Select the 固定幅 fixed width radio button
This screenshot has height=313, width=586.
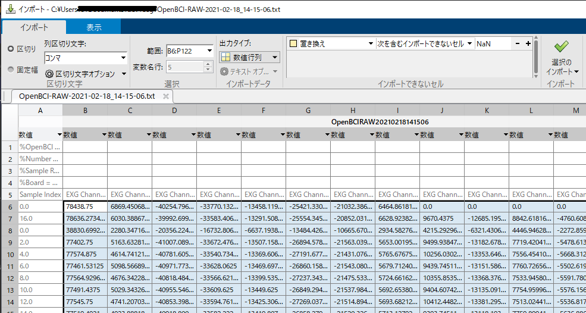11,70
